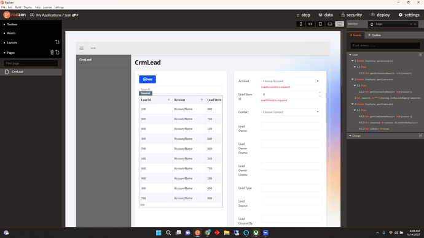The image size is (424, 238).
Task: Click the Find page search field
Action: coord(31,63)
